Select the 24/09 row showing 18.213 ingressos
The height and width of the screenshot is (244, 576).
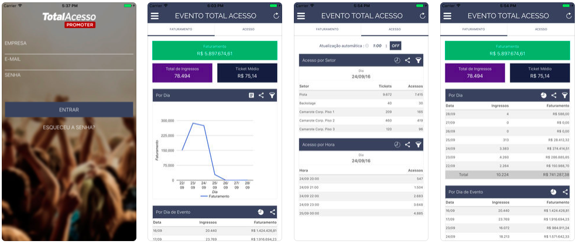[508, 236]
